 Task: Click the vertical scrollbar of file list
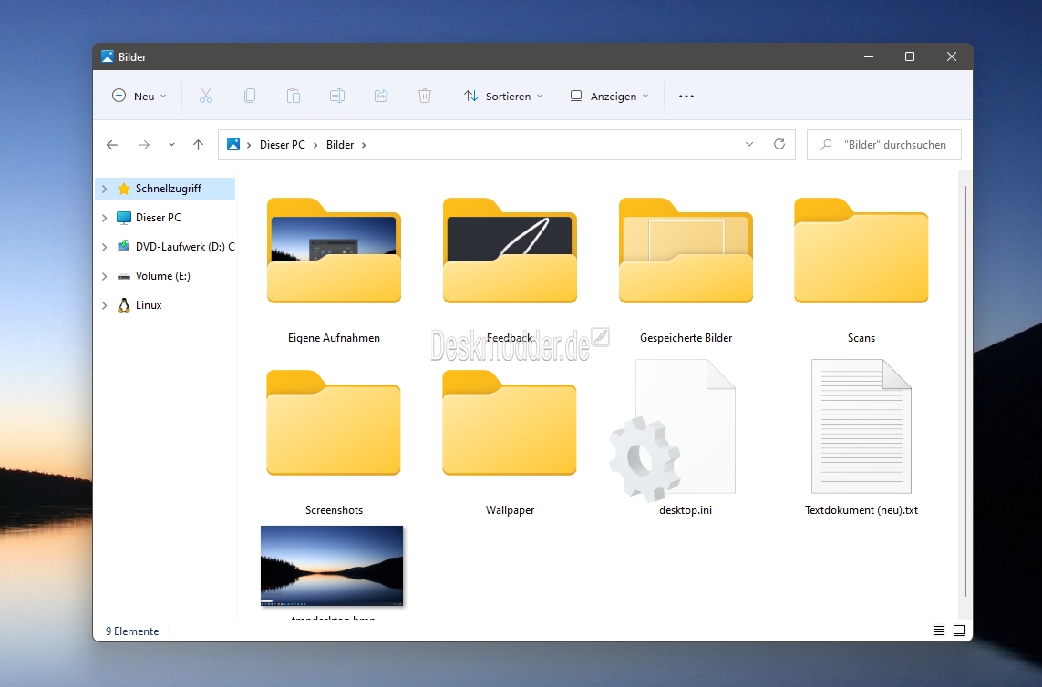pos(965,392)
